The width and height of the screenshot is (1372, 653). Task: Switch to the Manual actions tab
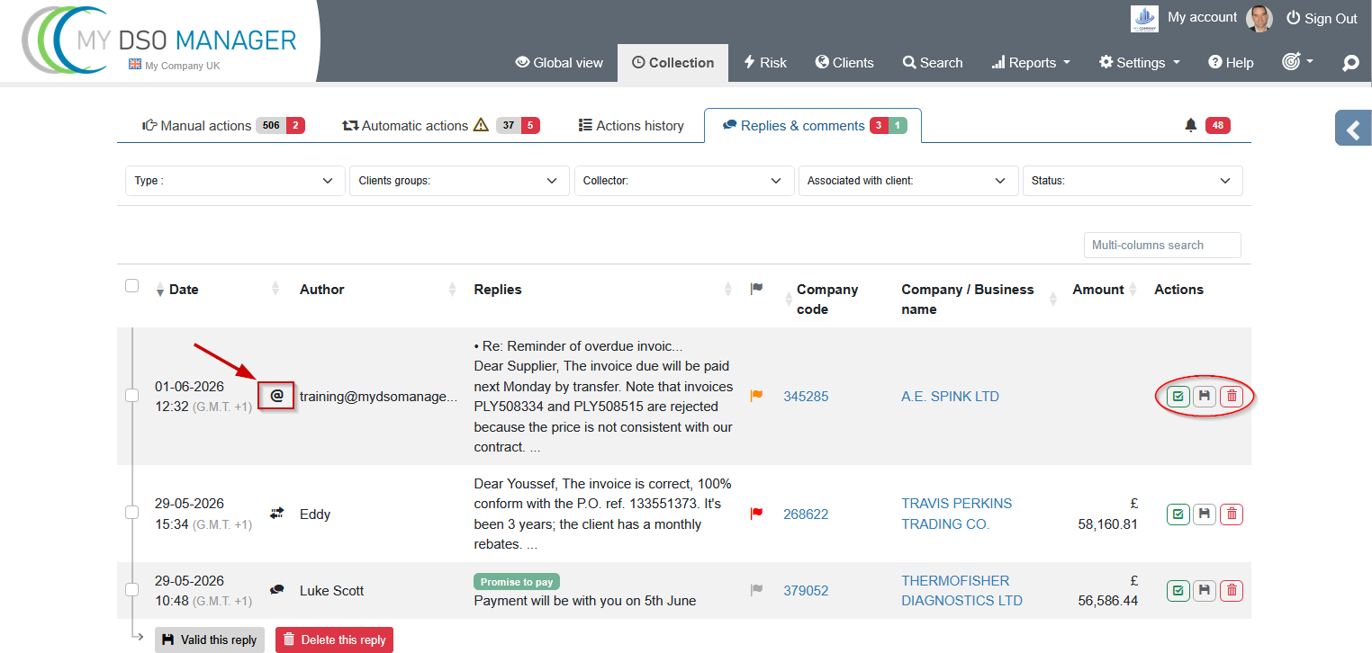[x=223, y=126]
